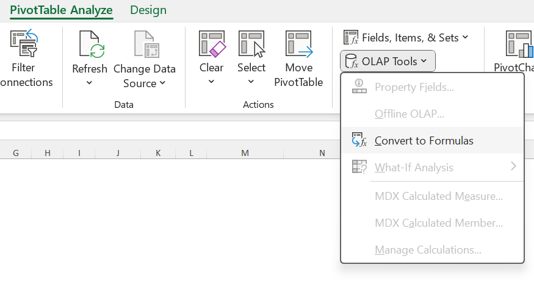Choose Convert to Formulas in menu
The height and width of the screenshot is (284, 534).
432,140
